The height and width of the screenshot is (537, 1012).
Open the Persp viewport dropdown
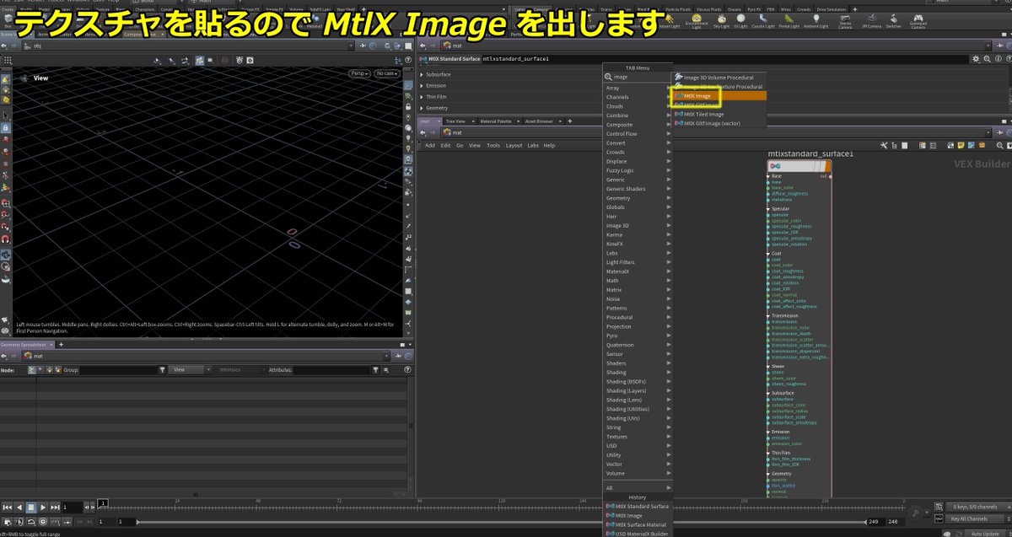click(360, 73)
